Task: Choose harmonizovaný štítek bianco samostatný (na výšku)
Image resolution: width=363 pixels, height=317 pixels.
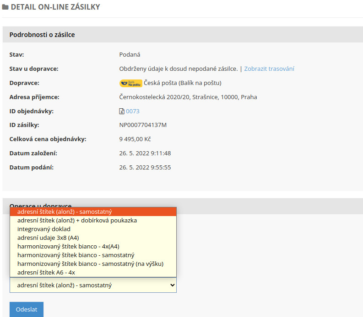Action: click(x=93, y=264)
